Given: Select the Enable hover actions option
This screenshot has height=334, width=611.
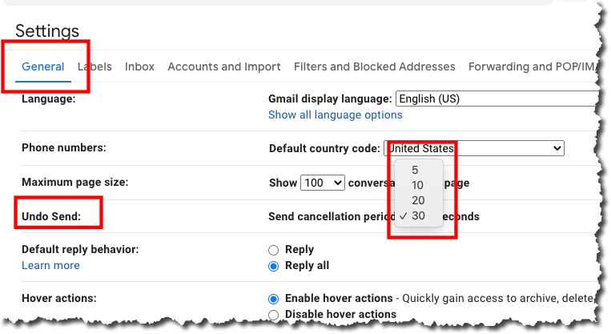Looking at the screenshot, I should tap(274, 299).
